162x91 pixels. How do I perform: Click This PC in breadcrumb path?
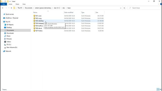[20, 8]
